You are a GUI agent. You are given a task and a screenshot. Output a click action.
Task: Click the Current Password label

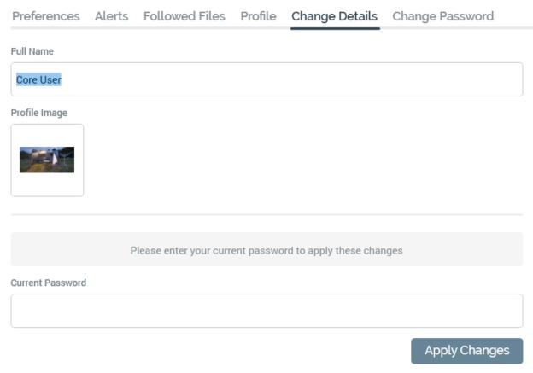pyautogui.click(x=48, y=283)
